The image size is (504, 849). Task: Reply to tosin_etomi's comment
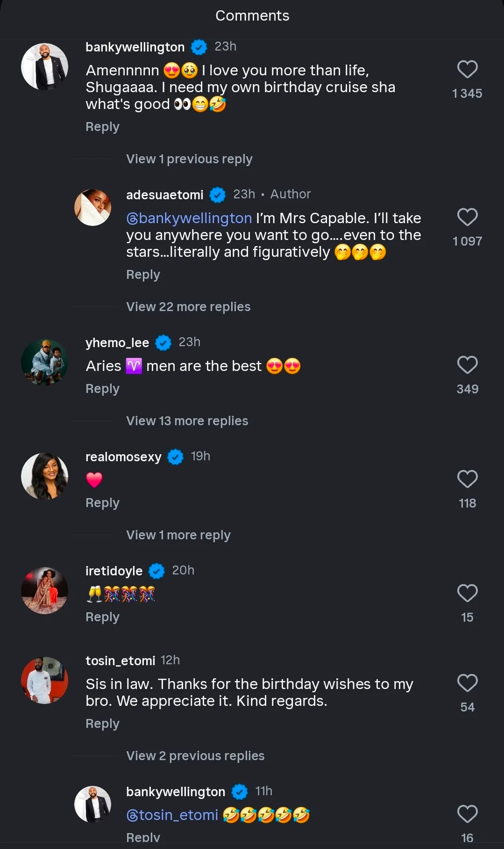[x=102, y=724]
